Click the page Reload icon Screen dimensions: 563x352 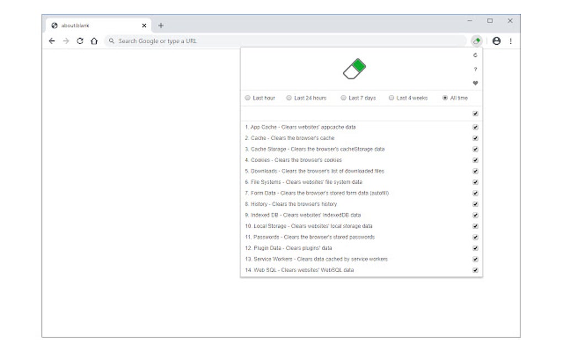(x=79, y=41)
